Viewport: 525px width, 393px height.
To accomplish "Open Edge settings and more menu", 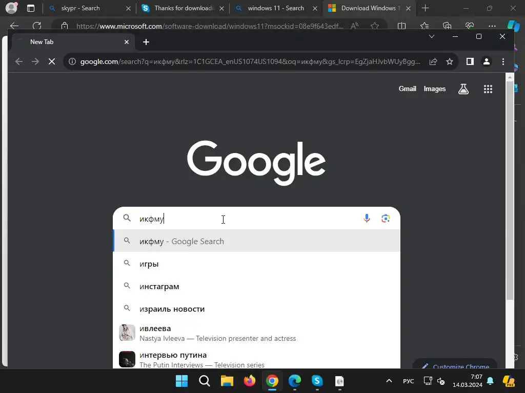I will pyautogui.click(x=492, y=26).
